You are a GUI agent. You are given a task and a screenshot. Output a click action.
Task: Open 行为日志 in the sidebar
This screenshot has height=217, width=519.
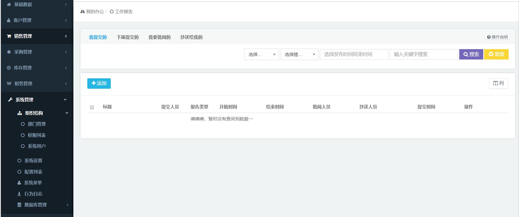tap(33, 194)
